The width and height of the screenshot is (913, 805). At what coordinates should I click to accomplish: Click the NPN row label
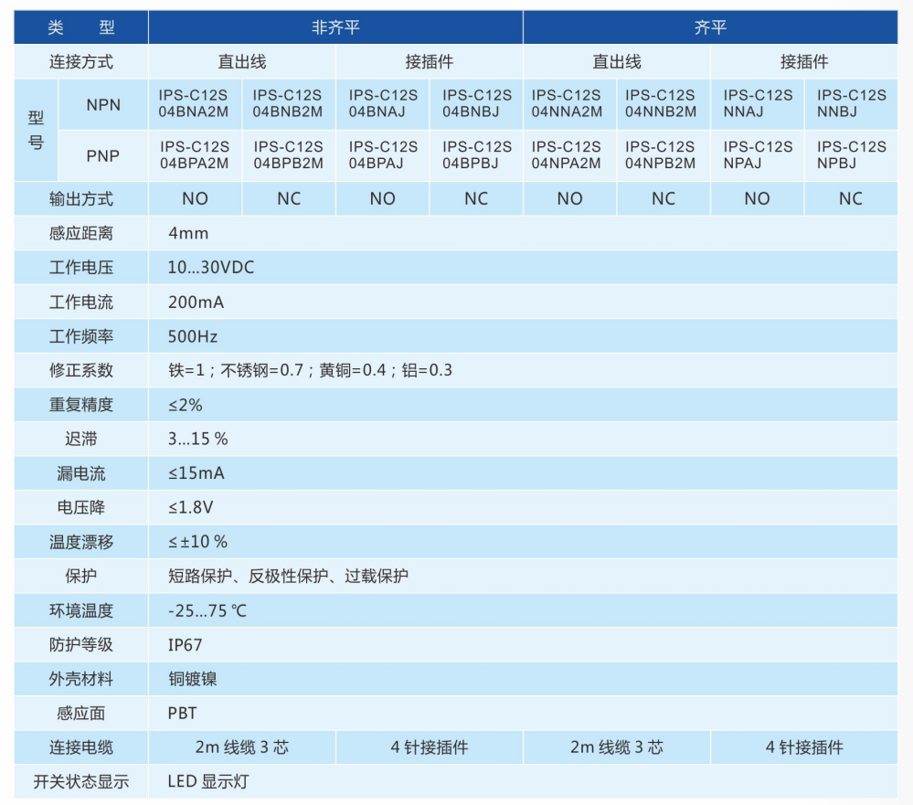tap(103, 104)
